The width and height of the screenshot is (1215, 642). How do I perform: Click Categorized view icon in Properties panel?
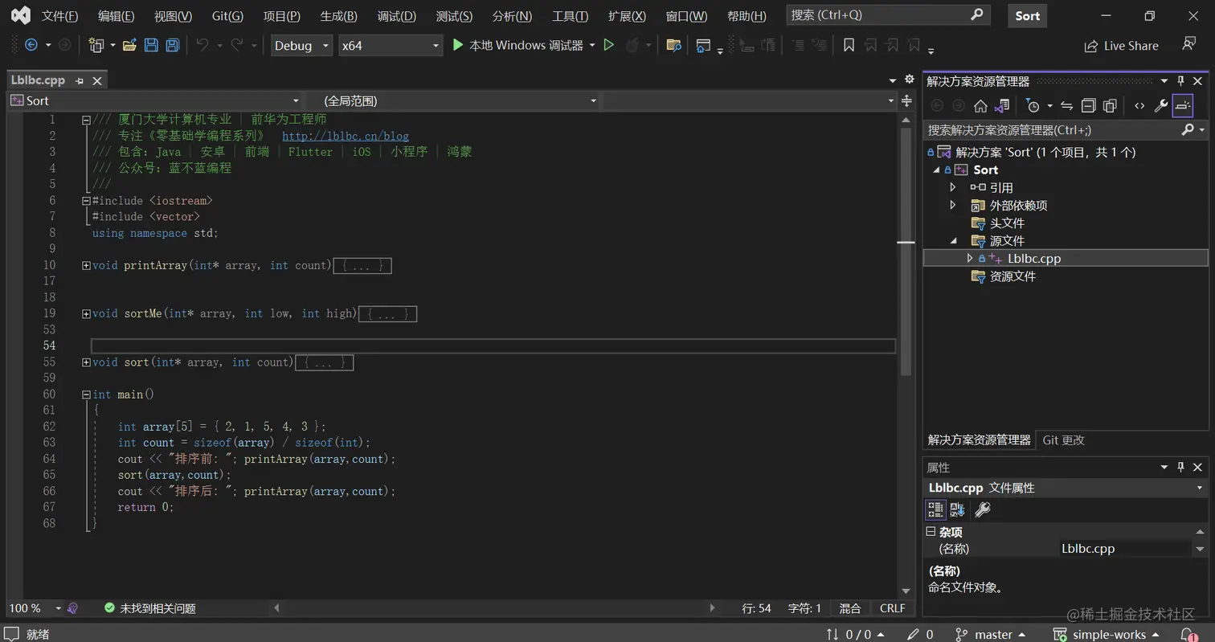point(935,509)
